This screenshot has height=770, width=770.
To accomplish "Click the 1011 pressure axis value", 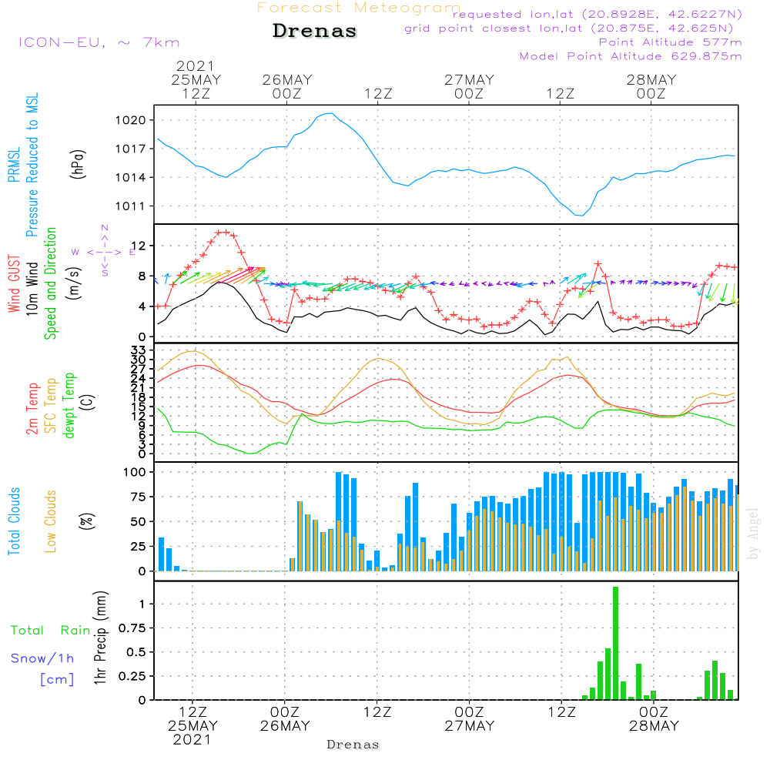I will click(131, 206).
